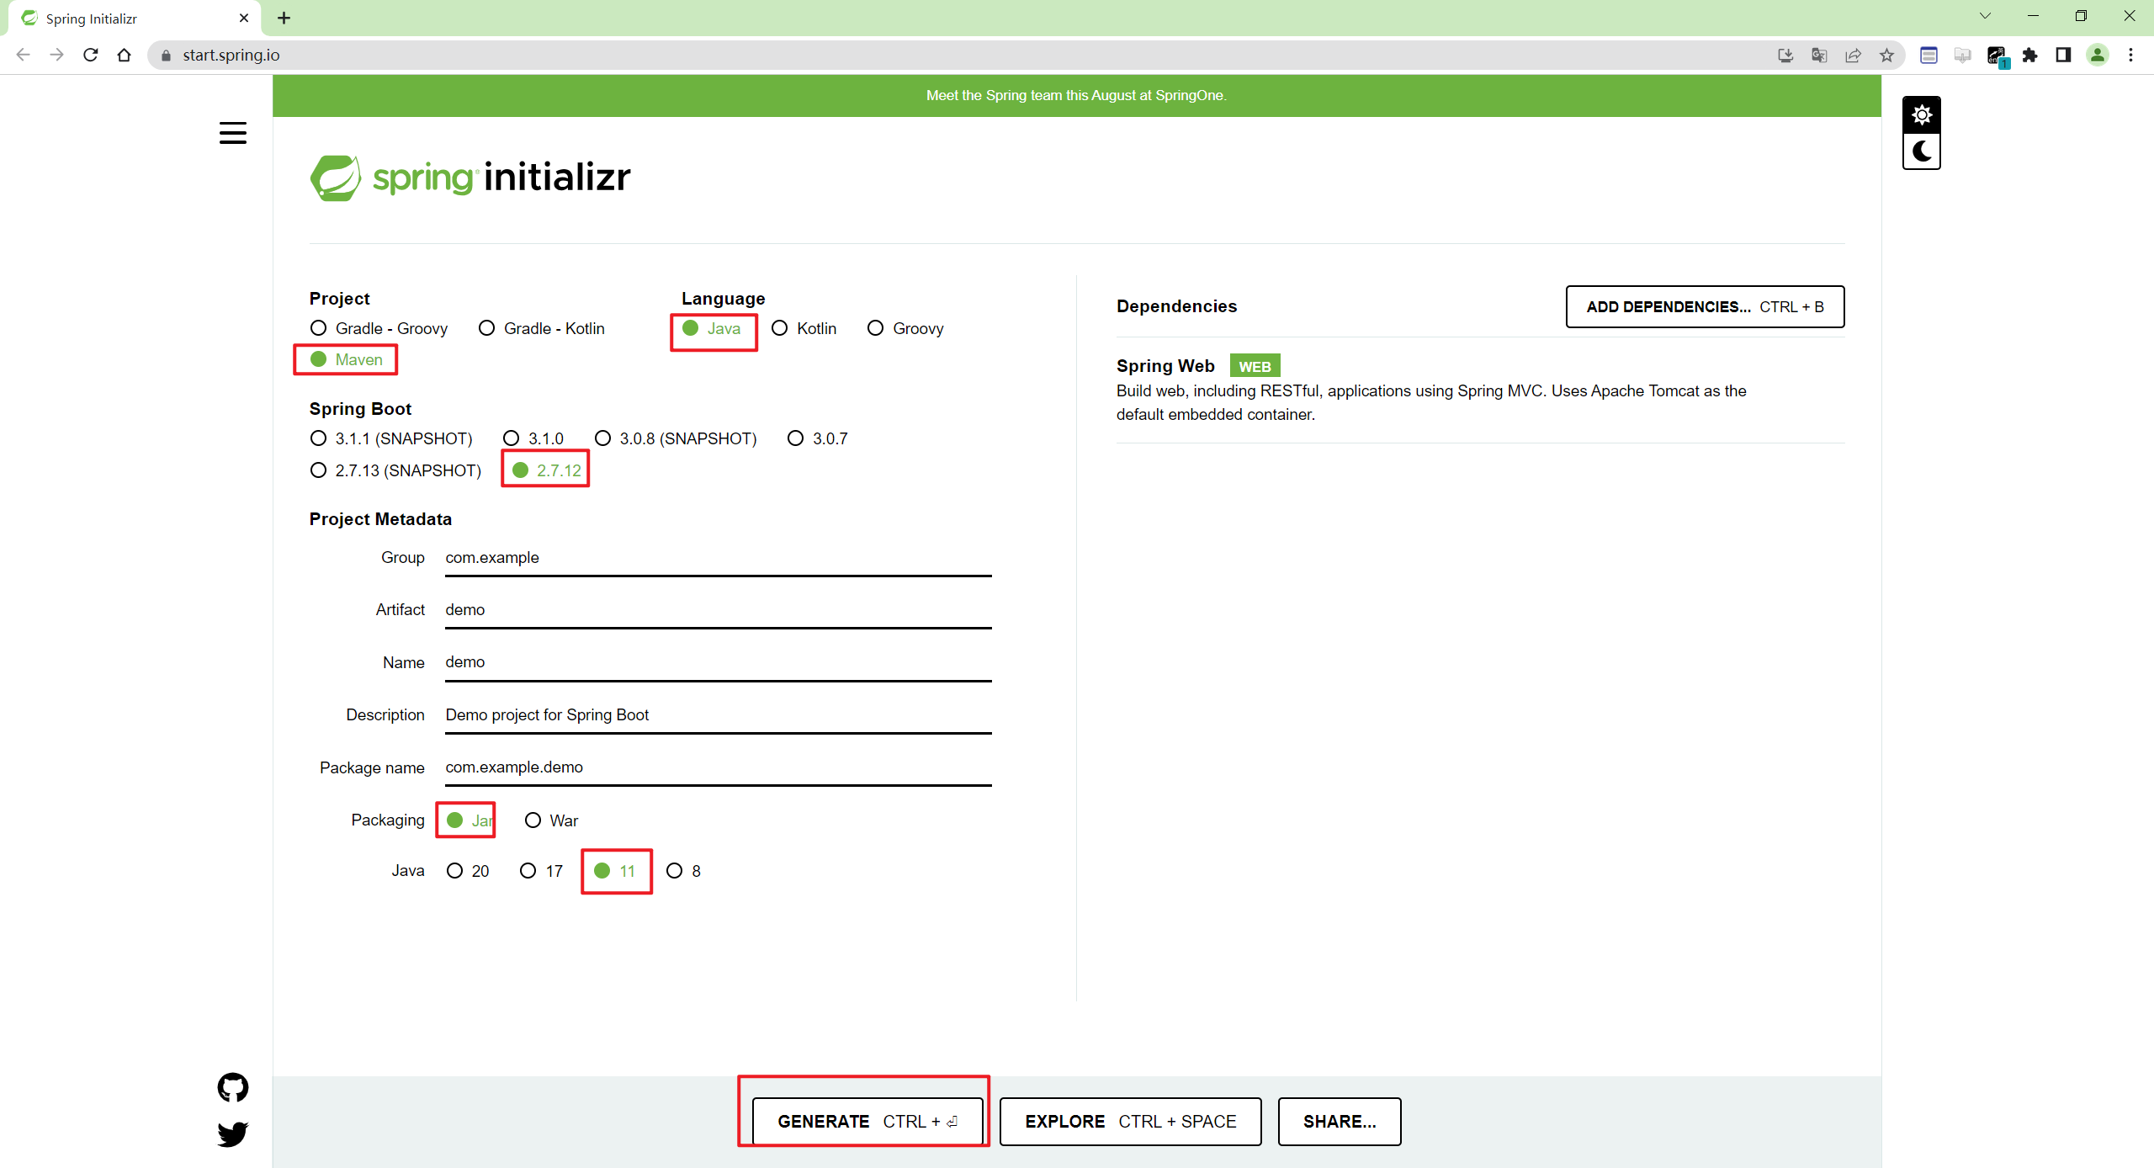Reload the start.spring.io page

91,55
